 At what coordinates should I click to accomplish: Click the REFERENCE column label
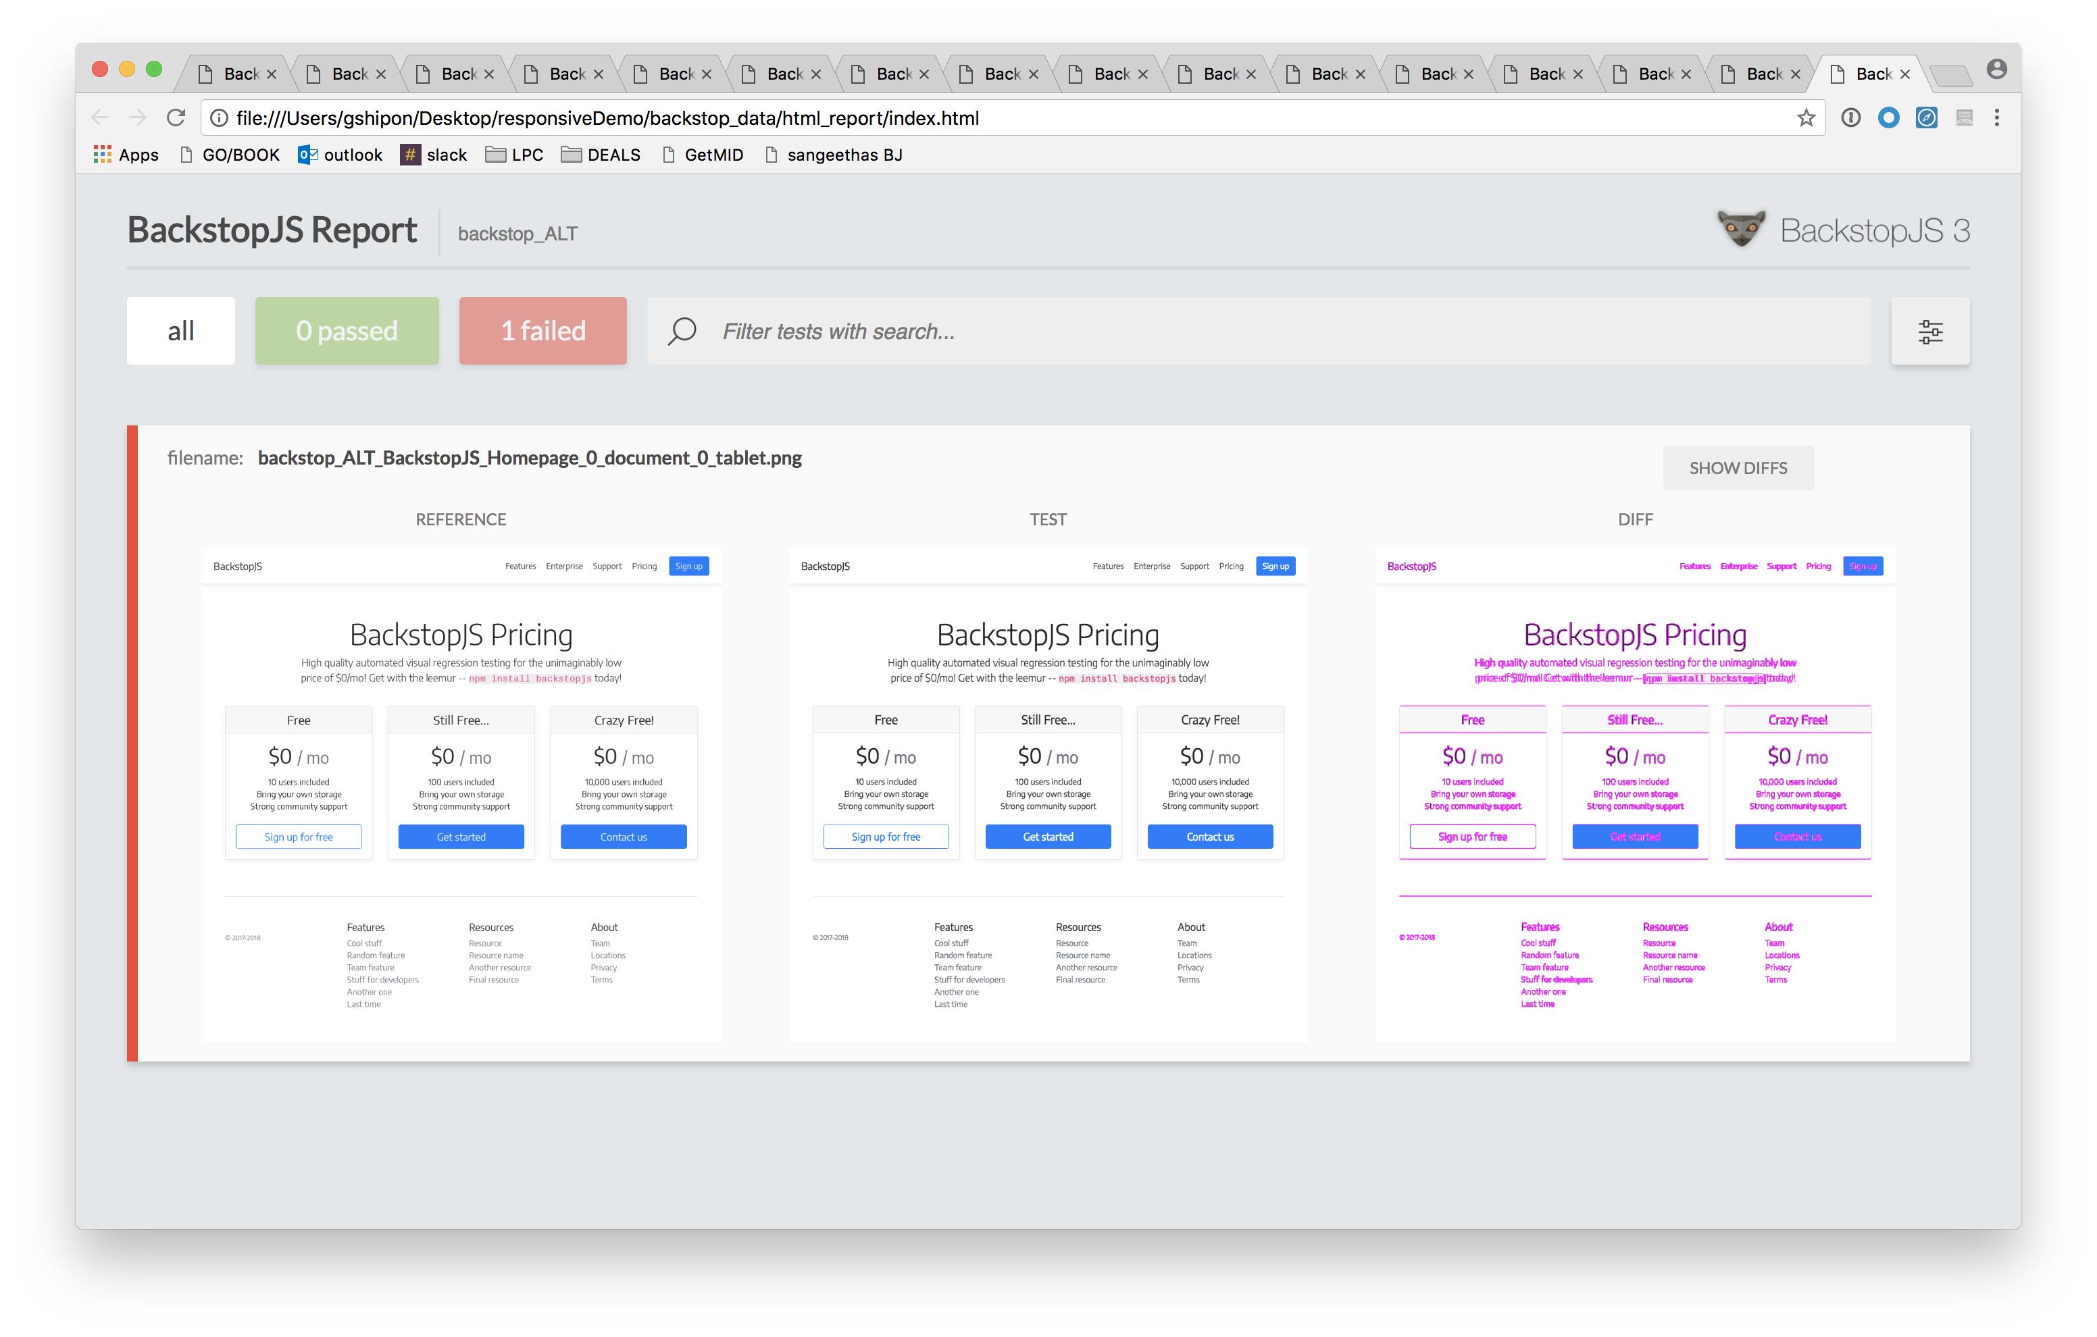461,520
